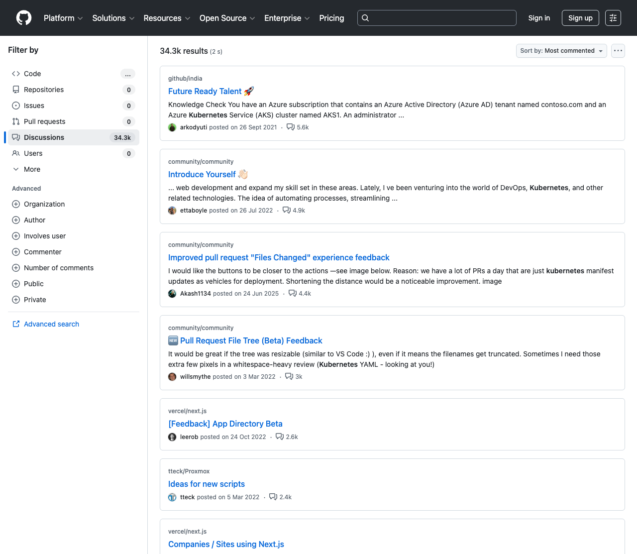Image resolution: width=637 pixels, height=554 pixels.
Task: Click tteck's avatar image
Action: click(x=172, y=497)
